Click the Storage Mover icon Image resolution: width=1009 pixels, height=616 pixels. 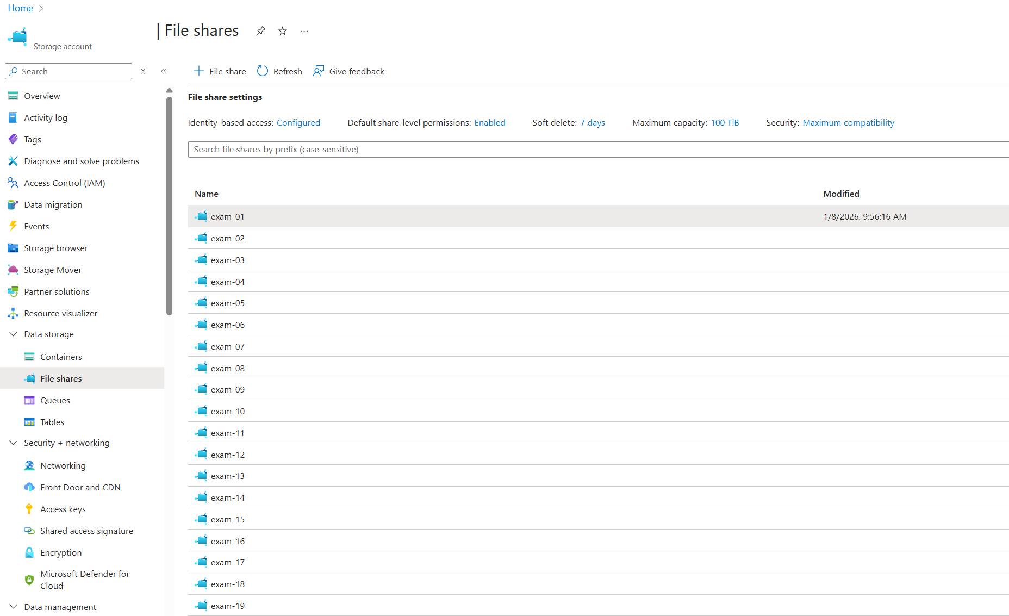[x=13, y=270]
